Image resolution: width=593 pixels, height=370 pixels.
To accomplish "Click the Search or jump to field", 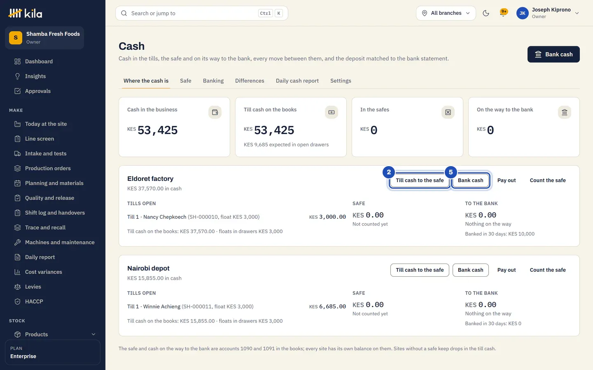I will click(202, 13).
